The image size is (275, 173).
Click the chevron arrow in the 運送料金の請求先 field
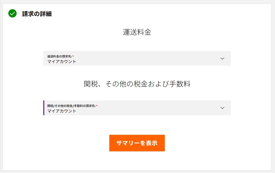[x=222, y=58]
